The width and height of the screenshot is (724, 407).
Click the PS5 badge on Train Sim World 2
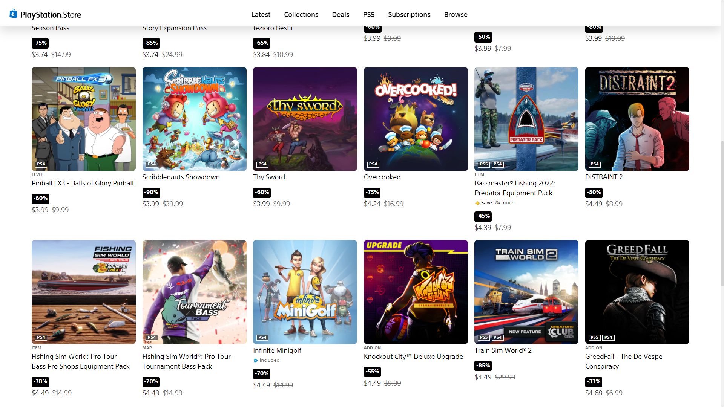[484, 338]
